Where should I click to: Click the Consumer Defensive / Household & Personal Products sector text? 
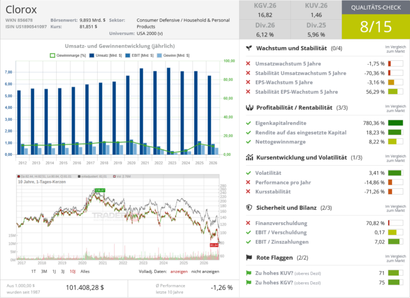(183, 23)
